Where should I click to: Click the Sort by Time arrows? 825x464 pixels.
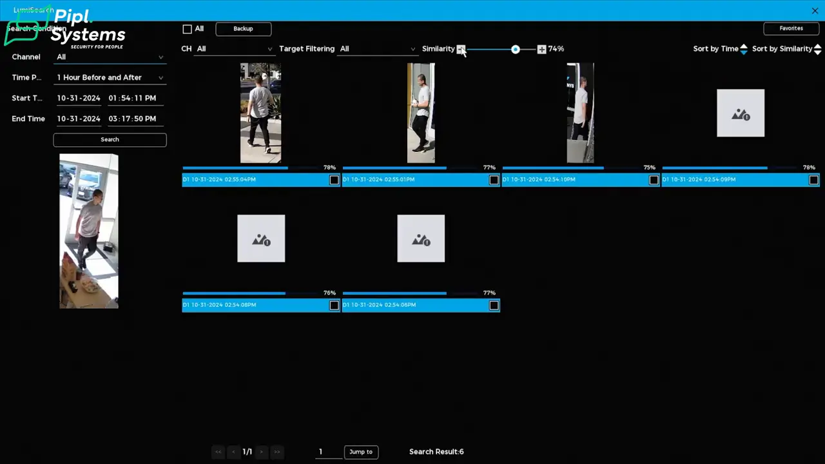pyautogui.click(x=744, y=49)
